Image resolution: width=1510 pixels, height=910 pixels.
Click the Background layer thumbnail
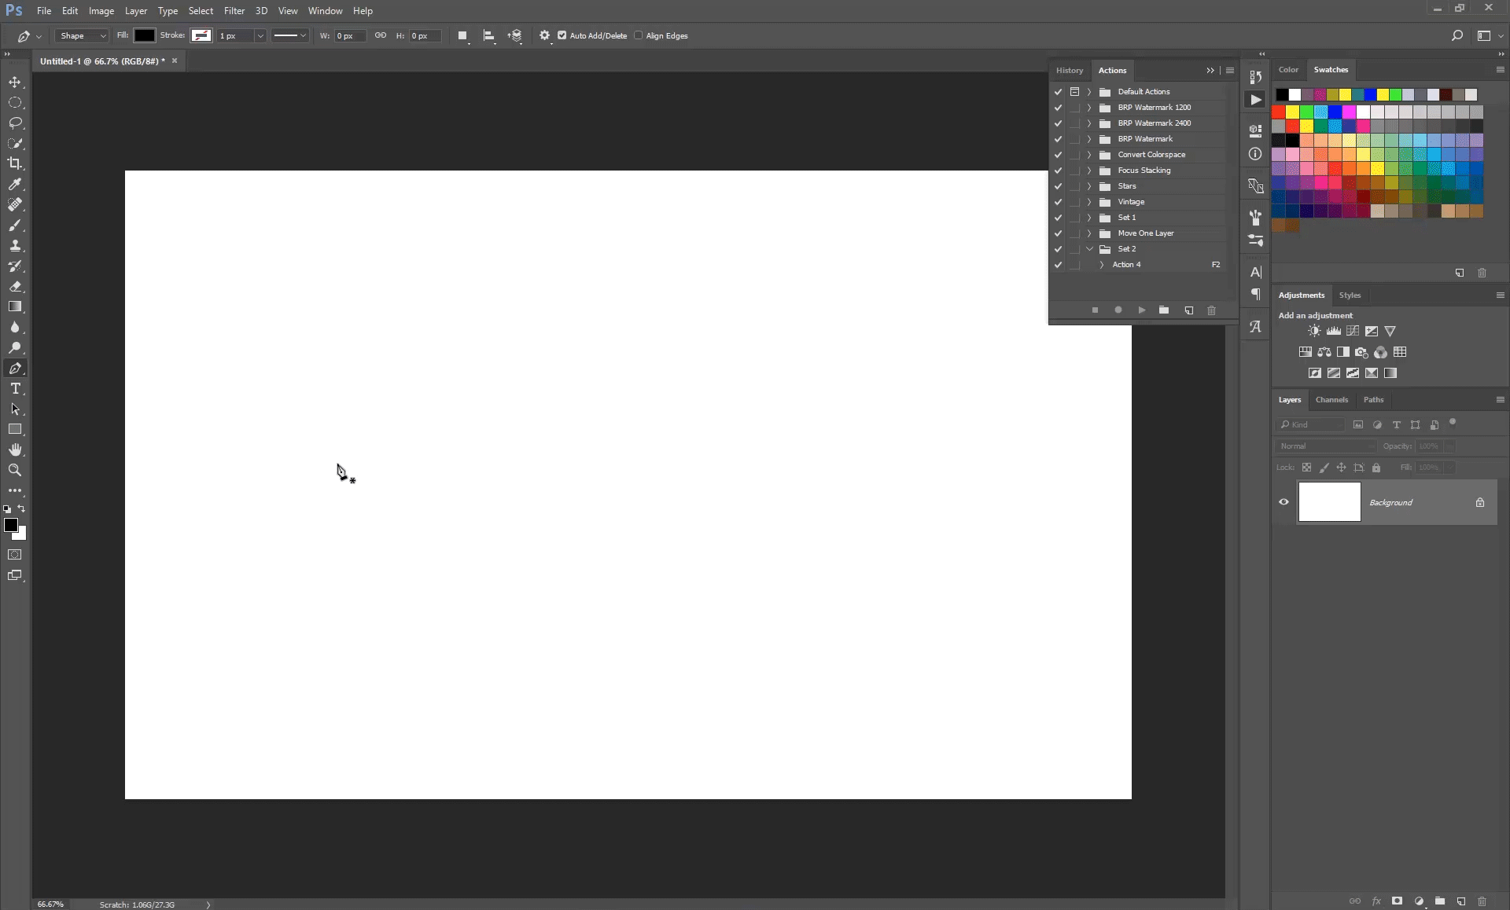click(1329, 502)
